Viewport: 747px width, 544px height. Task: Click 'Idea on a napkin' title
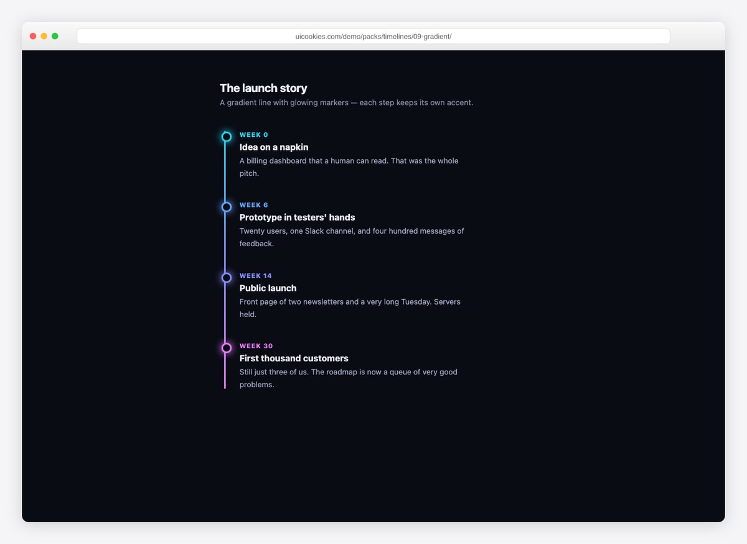pos(274,147)
